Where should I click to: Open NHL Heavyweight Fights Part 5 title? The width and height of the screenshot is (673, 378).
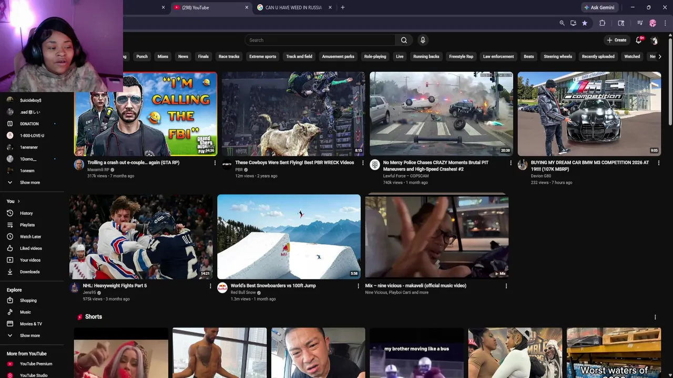pos(115,286)
